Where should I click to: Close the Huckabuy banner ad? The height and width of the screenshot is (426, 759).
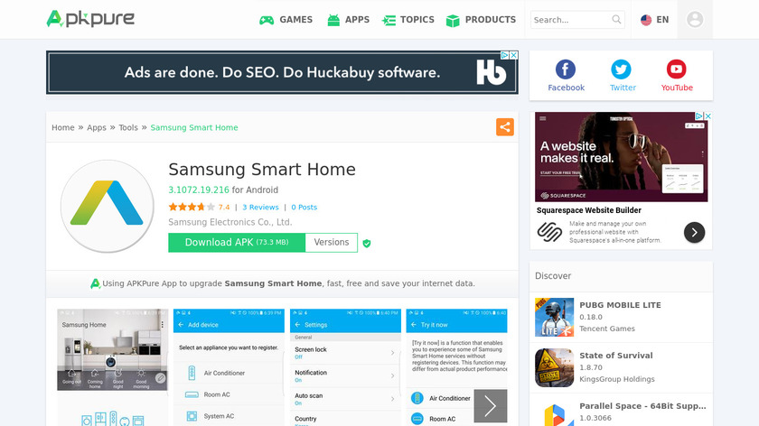[514, 55]
